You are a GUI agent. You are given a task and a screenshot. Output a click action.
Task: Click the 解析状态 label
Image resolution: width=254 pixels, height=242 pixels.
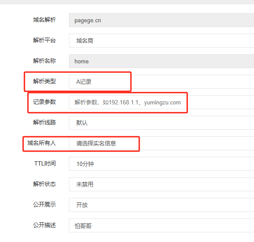click(45, 184)
